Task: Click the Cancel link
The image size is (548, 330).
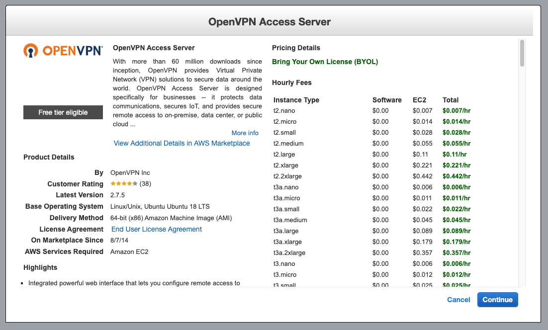Action: (x=458, y=300)
